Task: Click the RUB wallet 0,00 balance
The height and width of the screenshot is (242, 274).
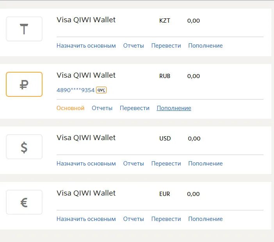Action: pos(194,76)
